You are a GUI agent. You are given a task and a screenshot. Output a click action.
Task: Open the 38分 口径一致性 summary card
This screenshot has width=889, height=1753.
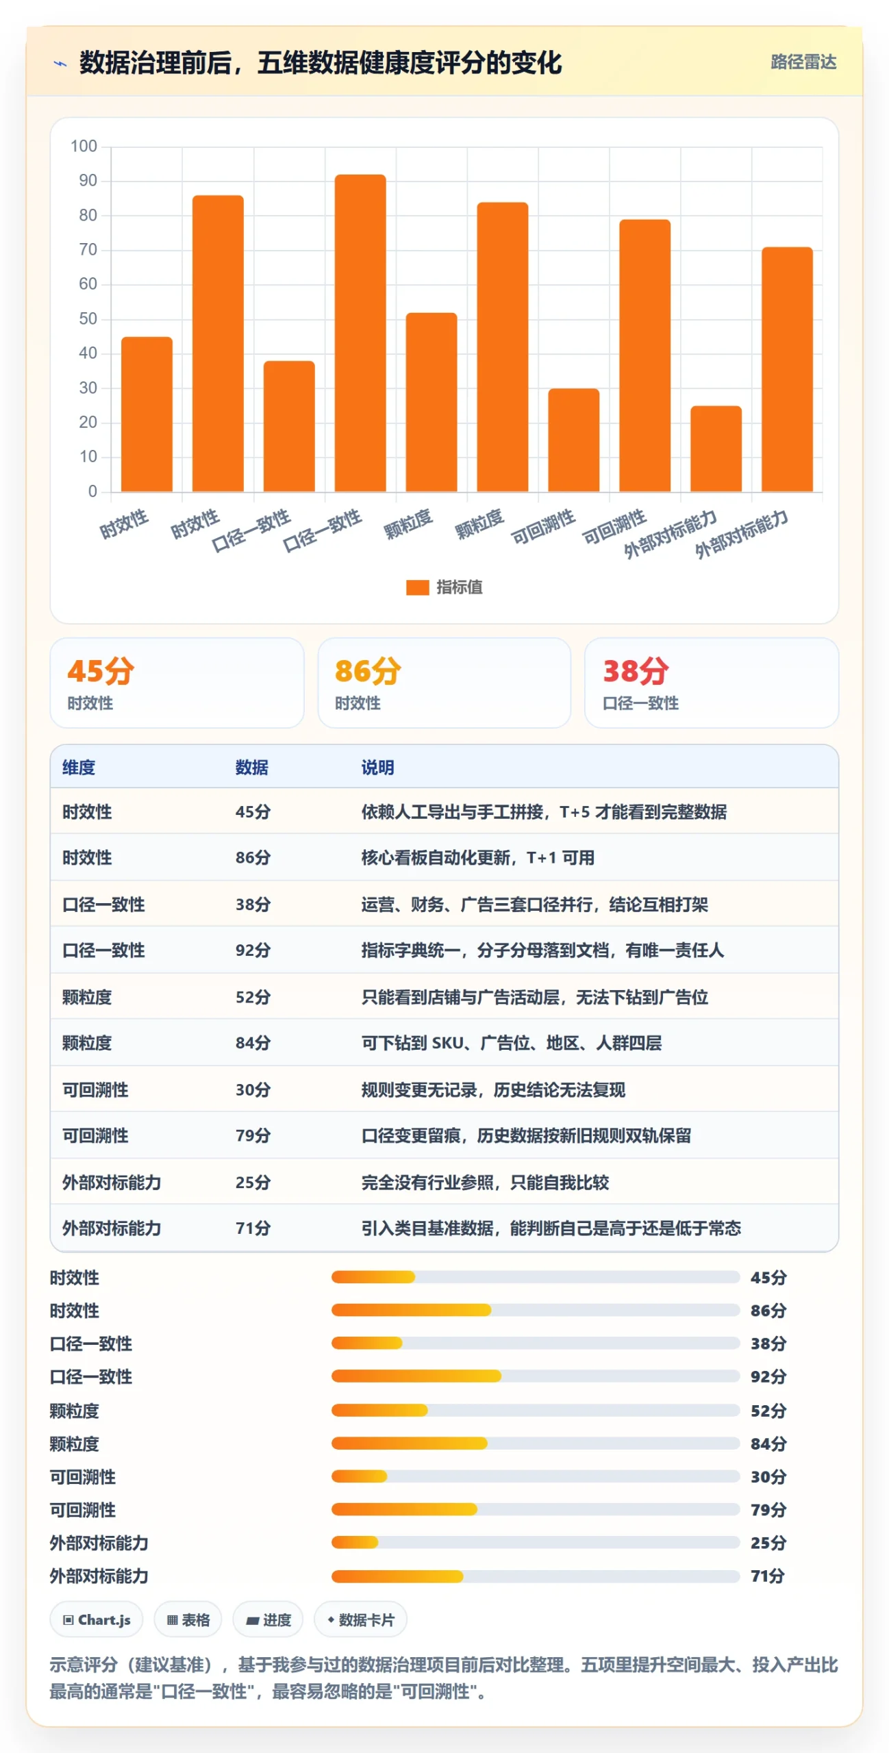click(x=711, y=683)
